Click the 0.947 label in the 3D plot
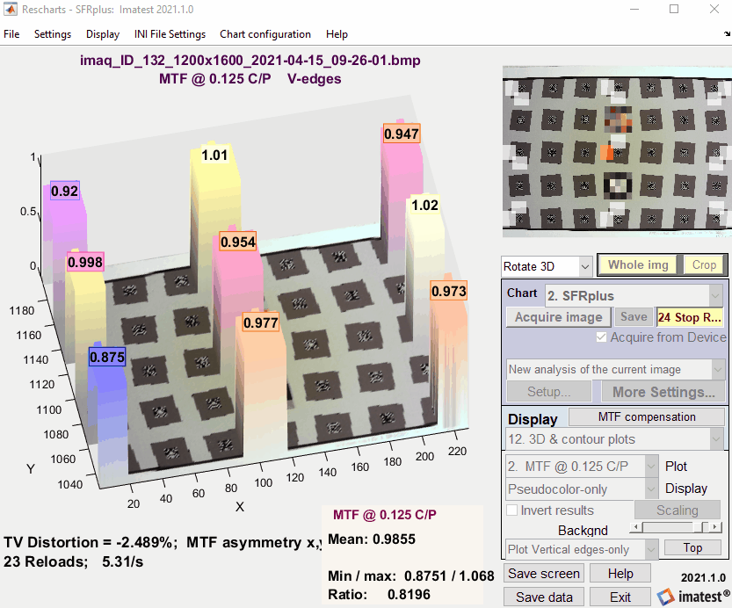 click(402, 134)
